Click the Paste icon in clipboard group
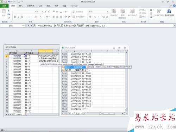 coord(4,12)
